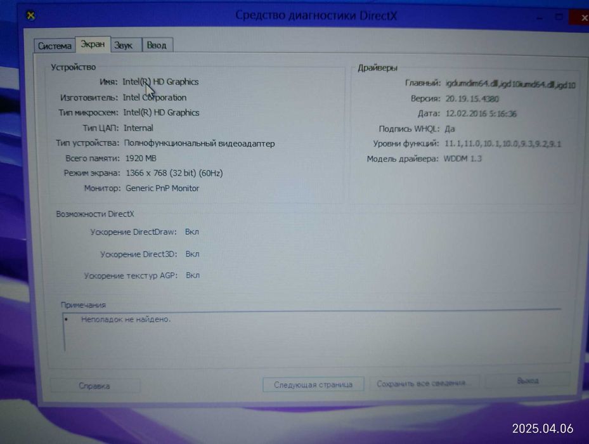
Task: Click the Ускорение Direct3D 'Вкл' value
Action: pyautogui.click(x=192, y=254)
